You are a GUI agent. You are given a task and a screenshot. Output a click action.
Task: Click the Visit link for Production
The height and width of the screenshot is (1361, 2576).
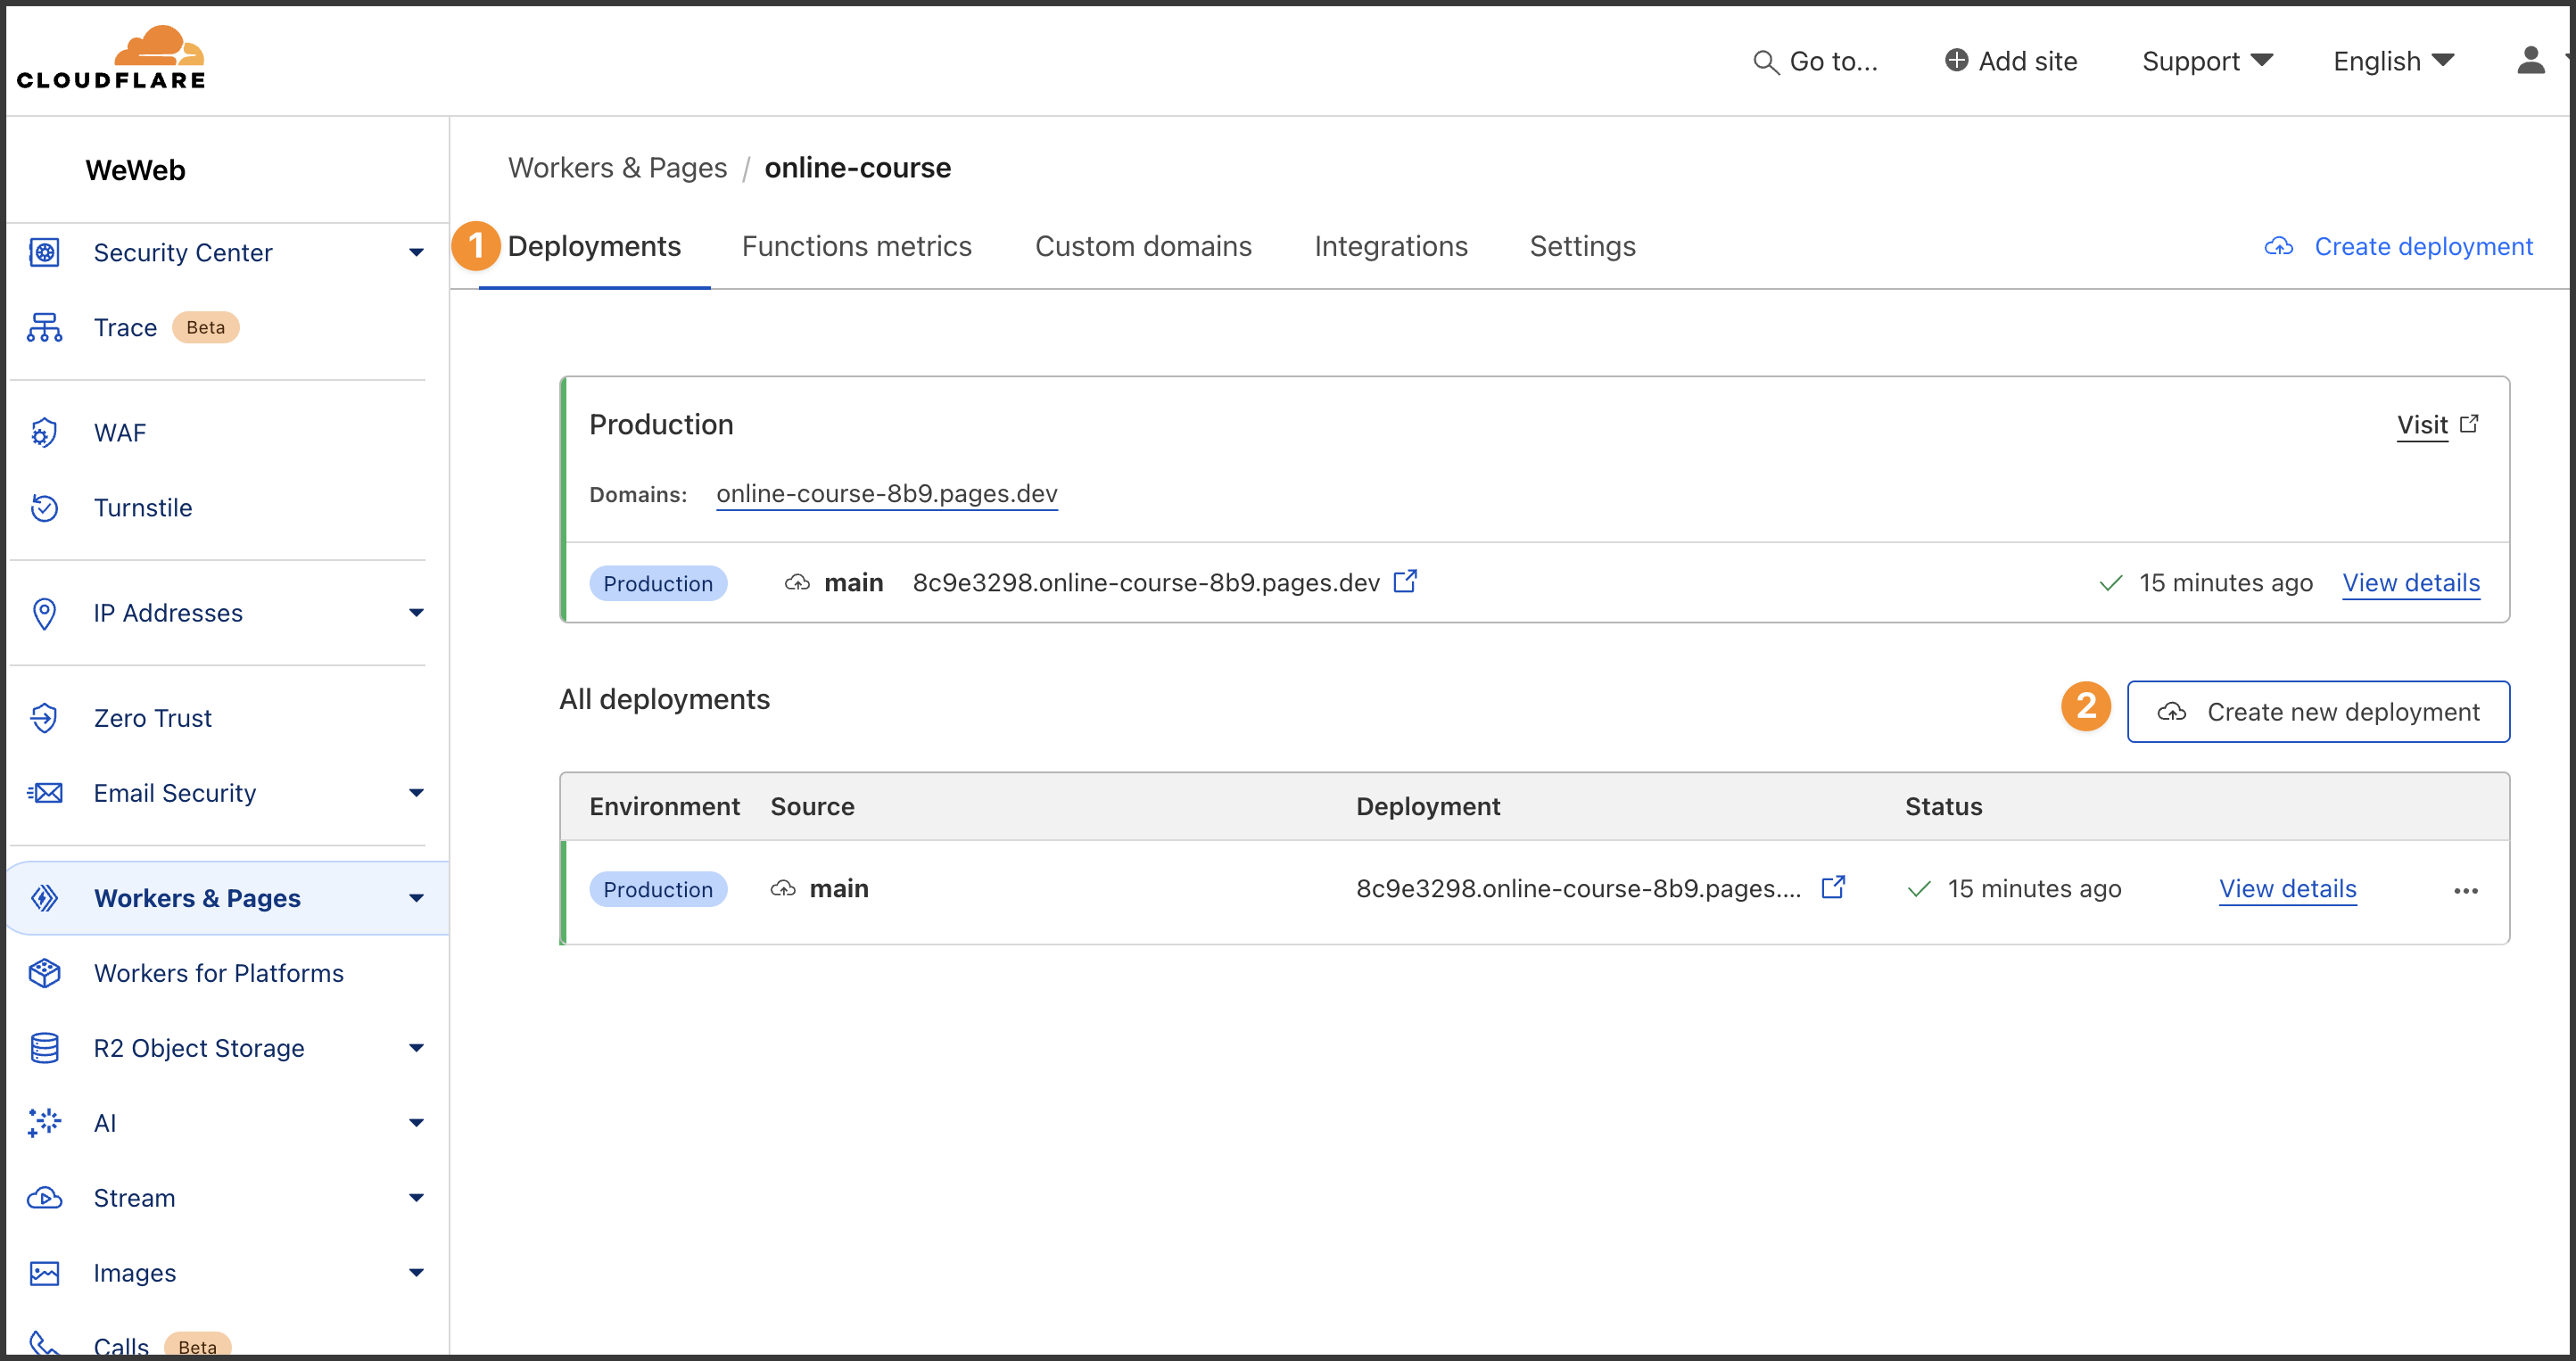pos(2421,424)
